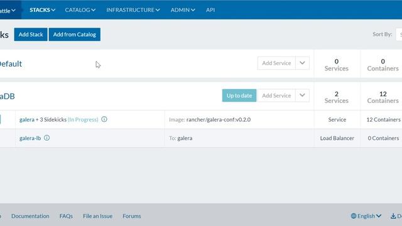Open the galera-lb service link

30,138
